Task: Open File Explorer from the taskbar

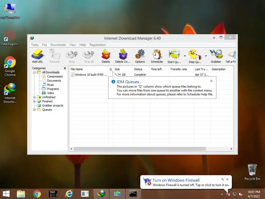Action: 21,194
